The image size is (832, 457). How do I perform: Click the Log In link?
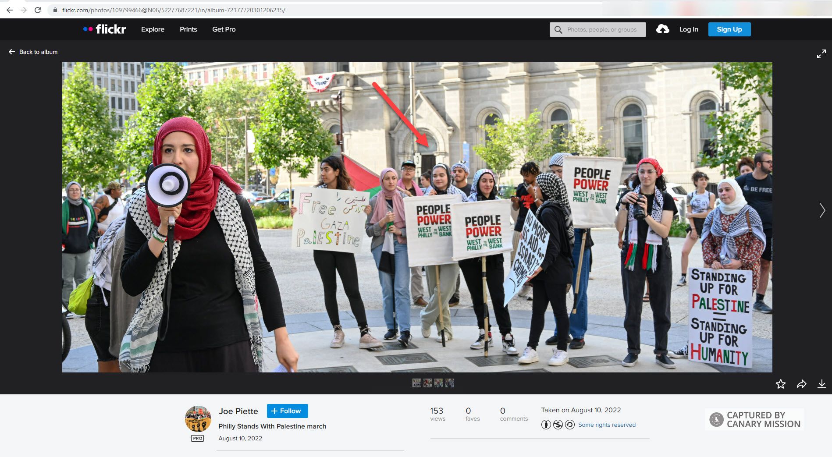tap(688, 29)
